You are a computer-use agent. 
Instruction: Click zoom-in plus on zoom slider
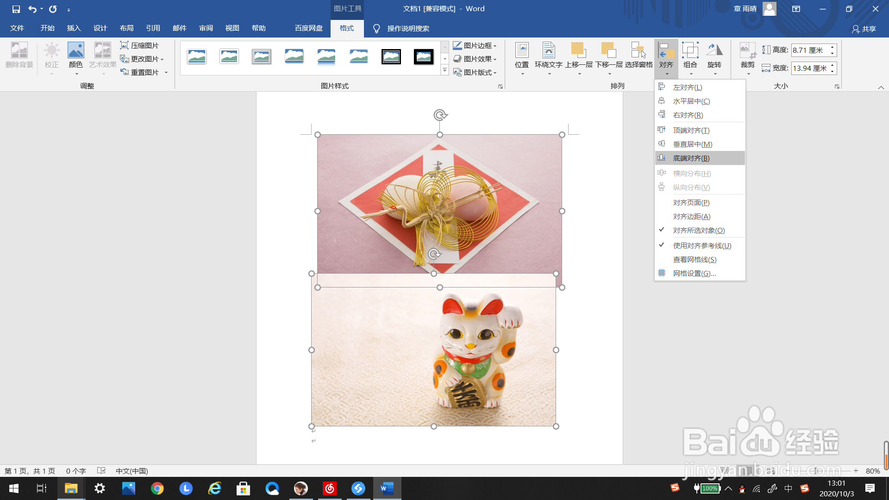pyautogui.click(x=856, y=471)
